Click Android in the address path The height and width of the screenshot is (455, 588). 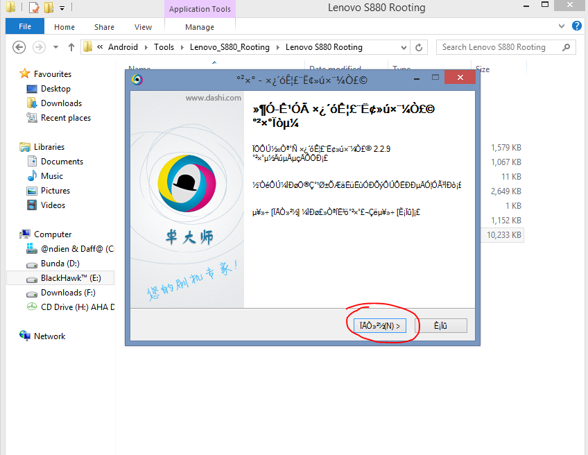(x=123, y=47)
